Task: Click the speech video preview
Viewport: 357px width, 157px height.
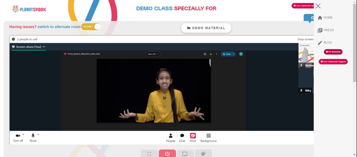Action: click(x=154, y=91)
